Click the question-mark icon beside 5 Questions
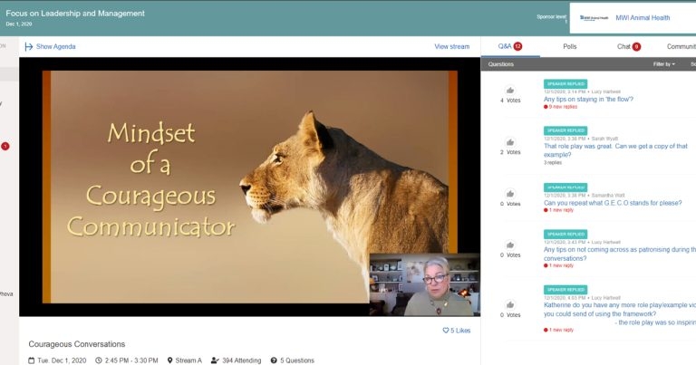Image resolution: width=696 pixels, height=365 pixels. click(274, 360)
